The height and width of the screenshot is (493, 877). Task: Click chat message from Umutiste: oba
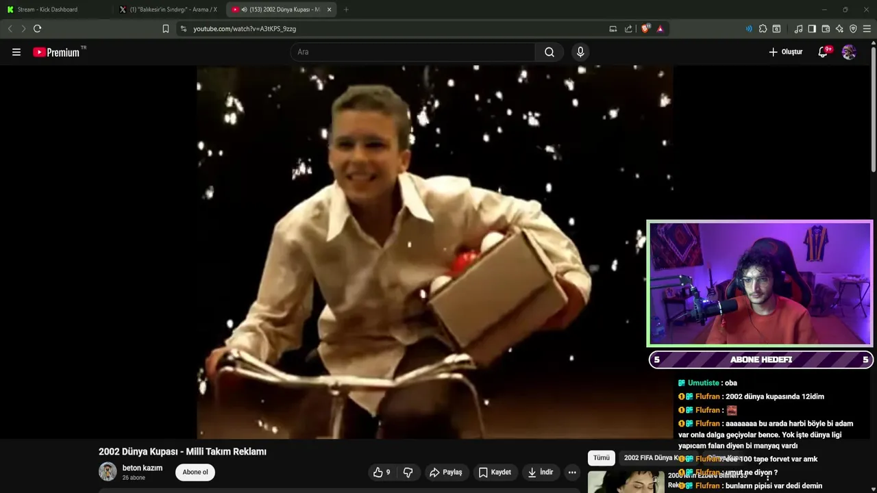point(708,383)
